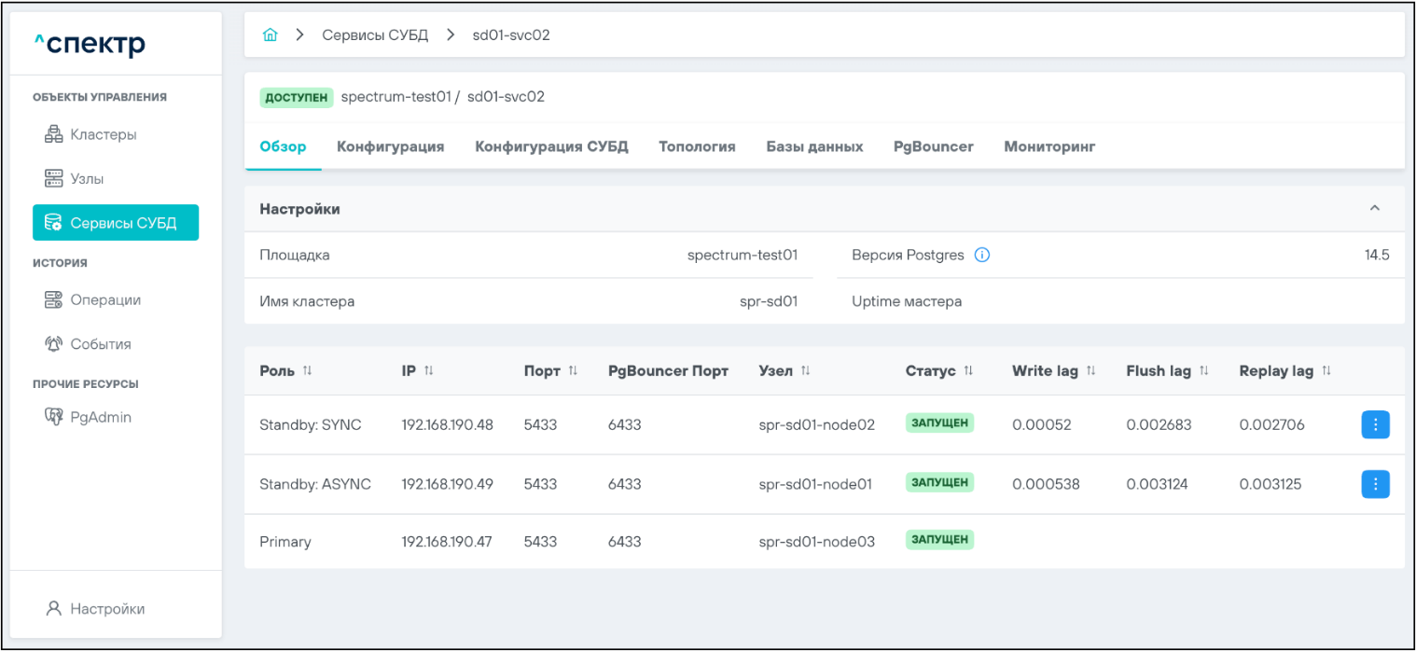Click the home icon in breadcrumb
1416x651 pixels.
(x=271, y=35)
